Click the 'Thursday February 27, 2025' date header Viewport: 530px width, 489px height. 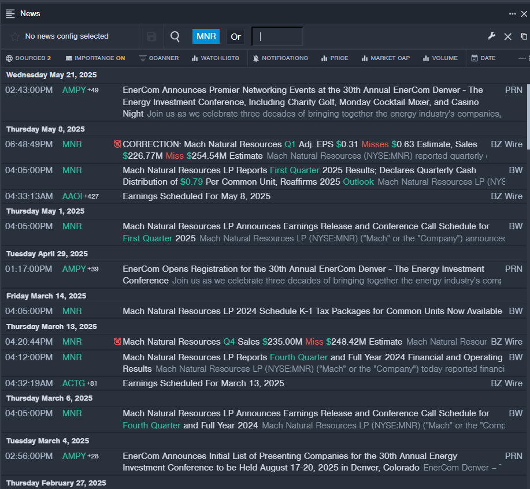tap(56, 483)
